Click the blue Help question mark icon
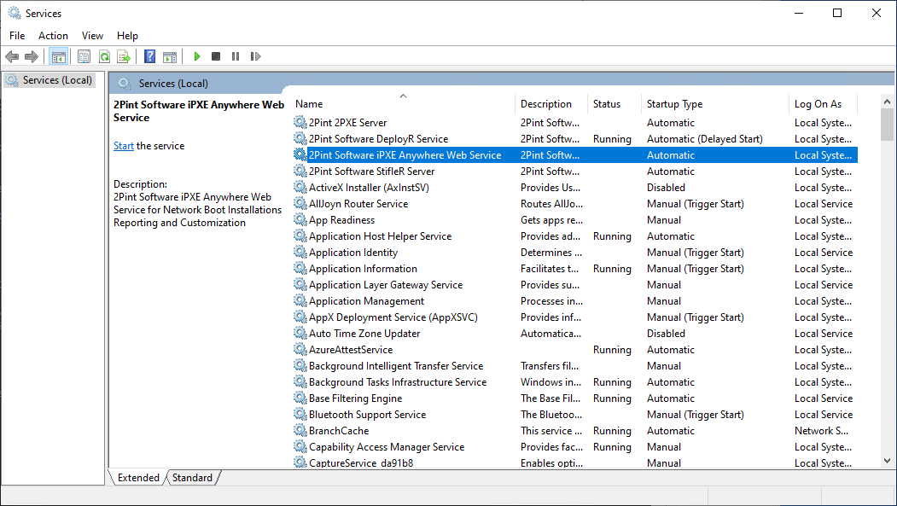 (x=150, y=56)
